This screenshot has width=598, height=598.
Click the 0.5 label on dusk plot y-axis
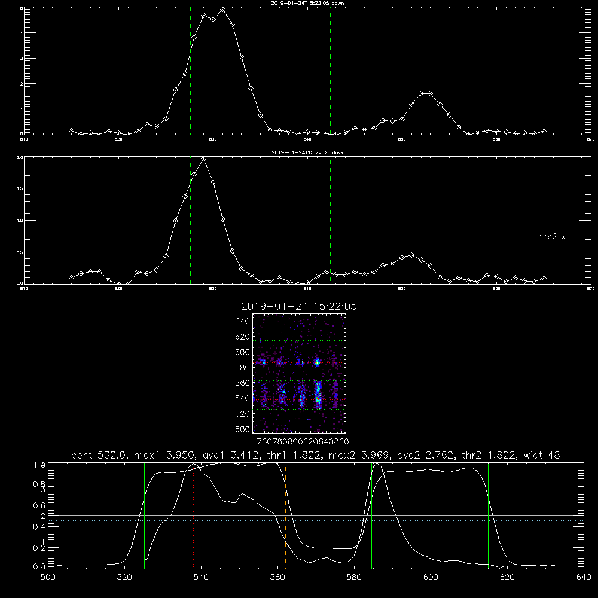point(19,252)
